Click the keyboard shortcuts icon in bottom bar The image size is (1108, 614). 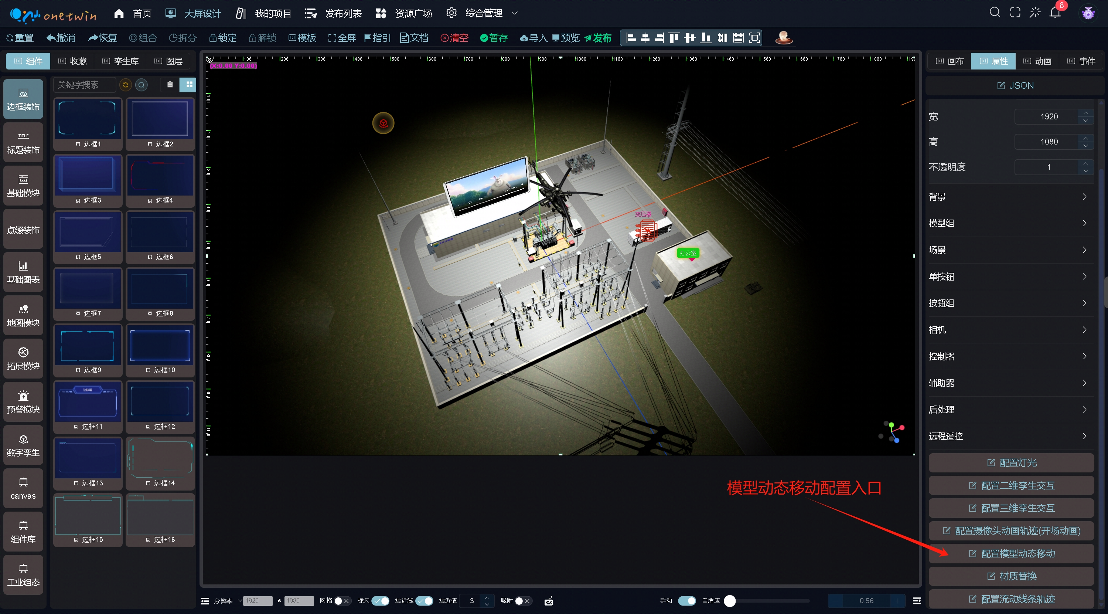(x=548, y=601)
